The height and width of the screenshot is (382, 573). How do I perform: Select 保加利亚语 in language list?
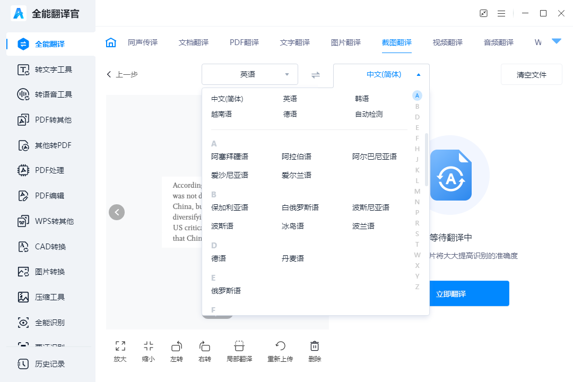pos(230,207)
